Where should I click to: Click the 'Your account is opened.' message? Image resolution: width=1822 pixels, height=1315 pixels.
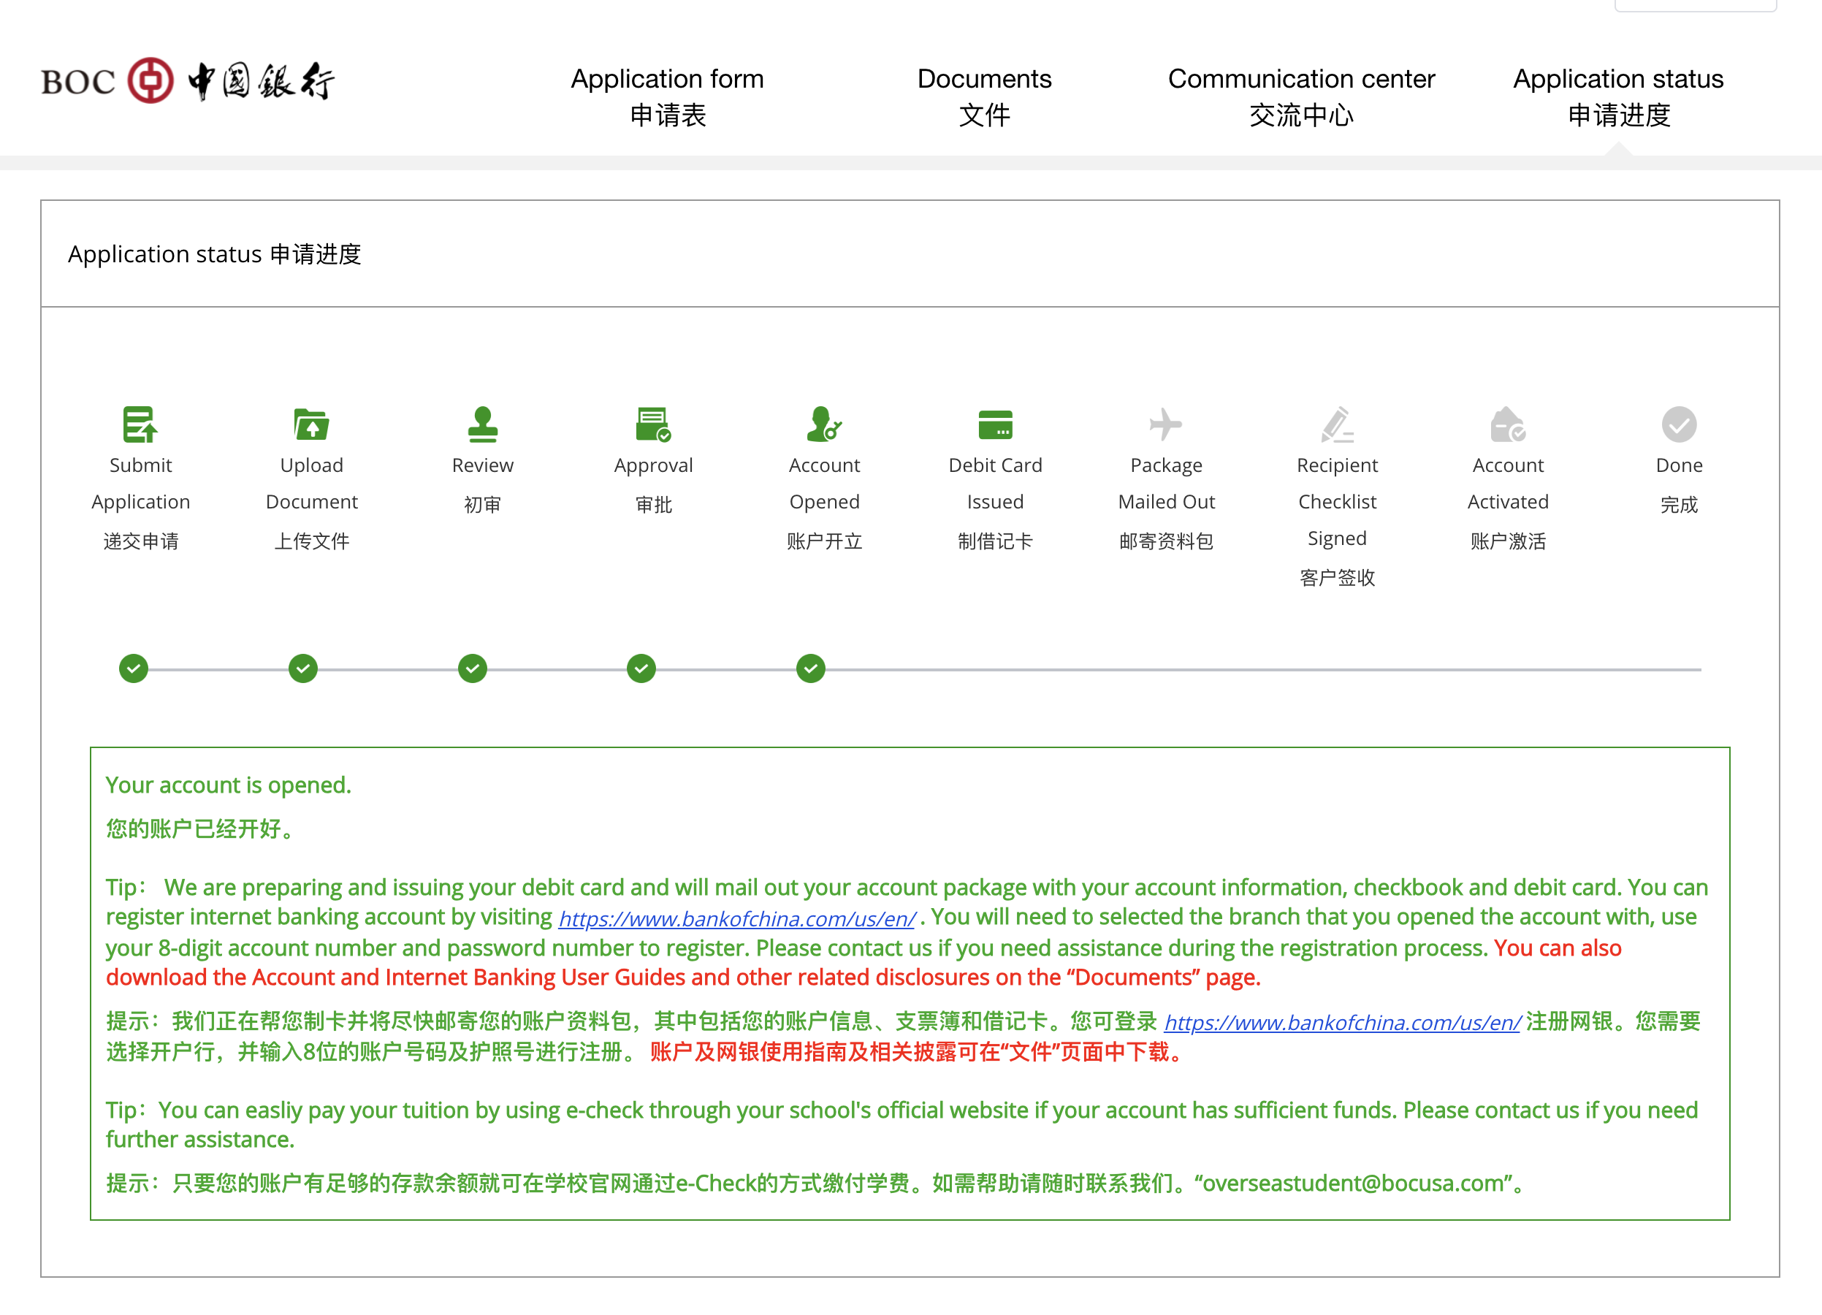coord(228,785)
